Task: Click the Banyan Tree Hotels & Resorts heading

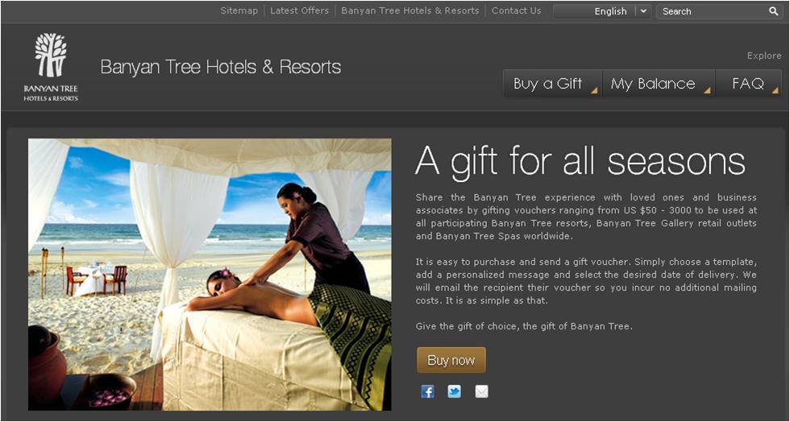Action: tap(221, 67)
